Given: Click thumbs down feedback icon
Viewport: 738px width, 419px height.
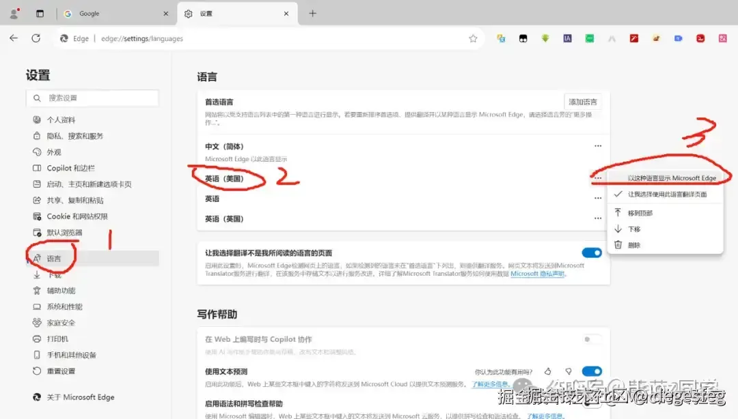Looking at the screenshot, I should (x=569, y=371).
